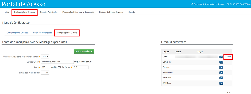Open the own email service Sim dropdown

[x=45, y=56]
